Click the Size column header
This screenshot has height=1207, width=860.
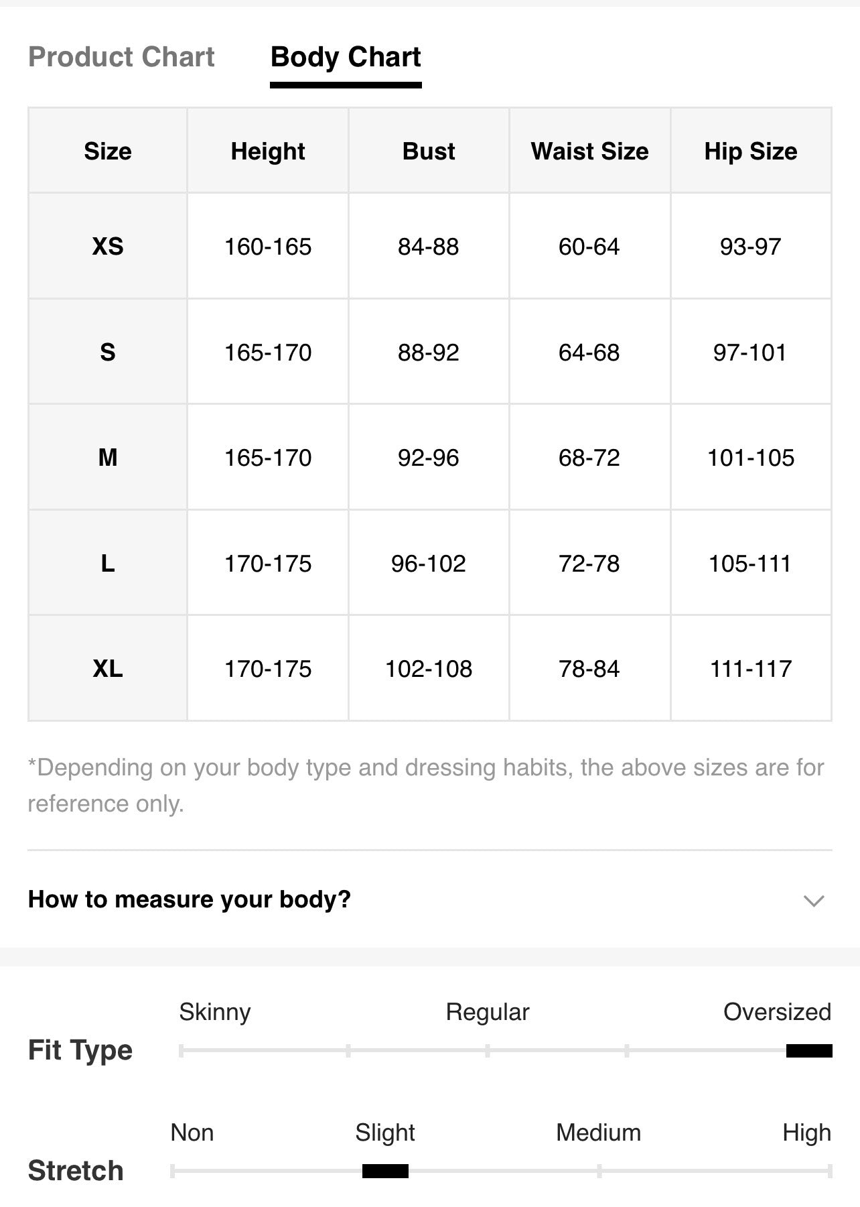pyautogui.click(x=108, y=151)
